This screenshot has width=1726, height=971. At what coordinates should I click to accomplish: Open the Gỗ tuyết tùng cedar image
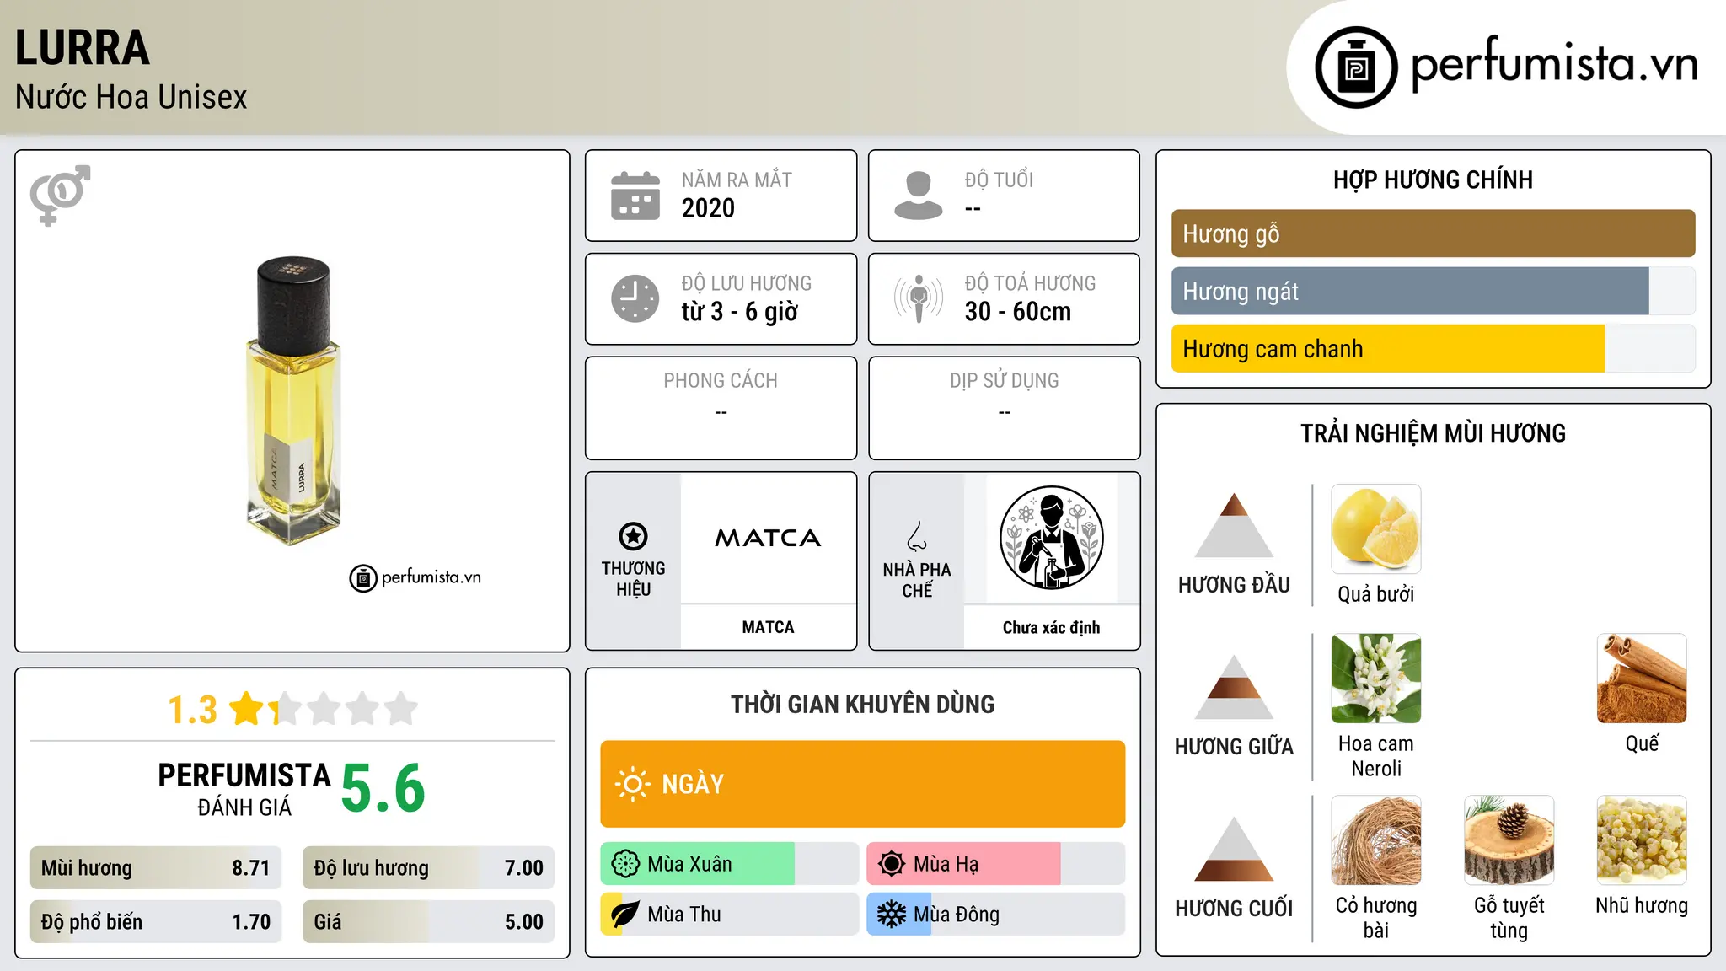click(1509, 840)
